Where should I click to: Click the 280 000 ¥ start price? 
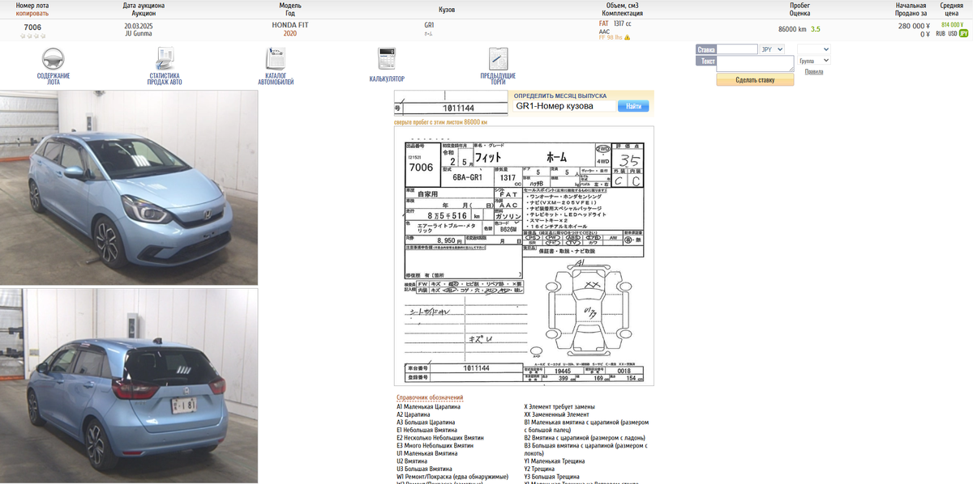(x=914, y=27)
